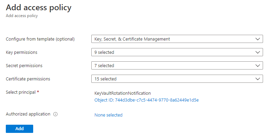Expand the "7 selected" Secret permissions dropdown

177,65
